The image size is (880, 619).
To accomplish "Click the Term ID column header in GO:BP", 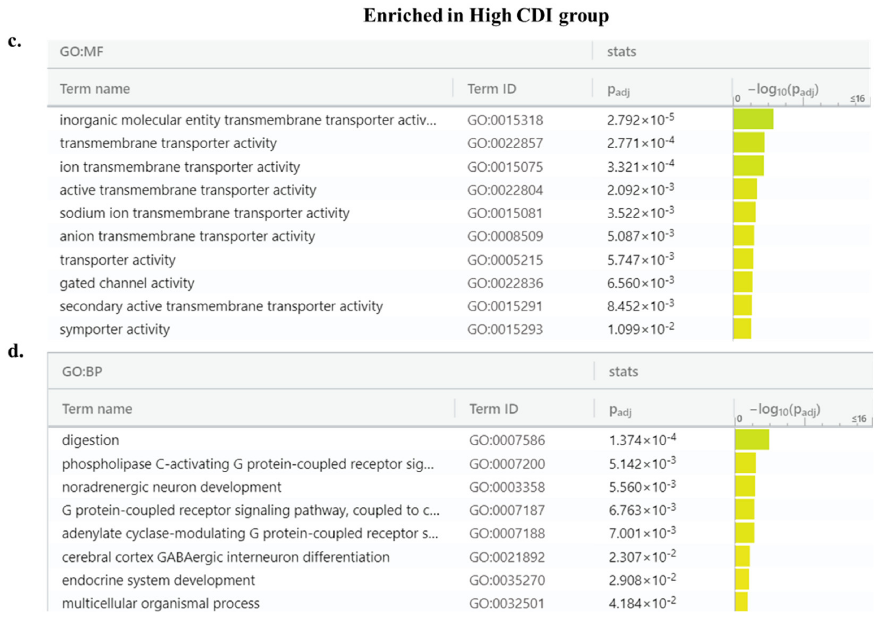I will 494,409.
